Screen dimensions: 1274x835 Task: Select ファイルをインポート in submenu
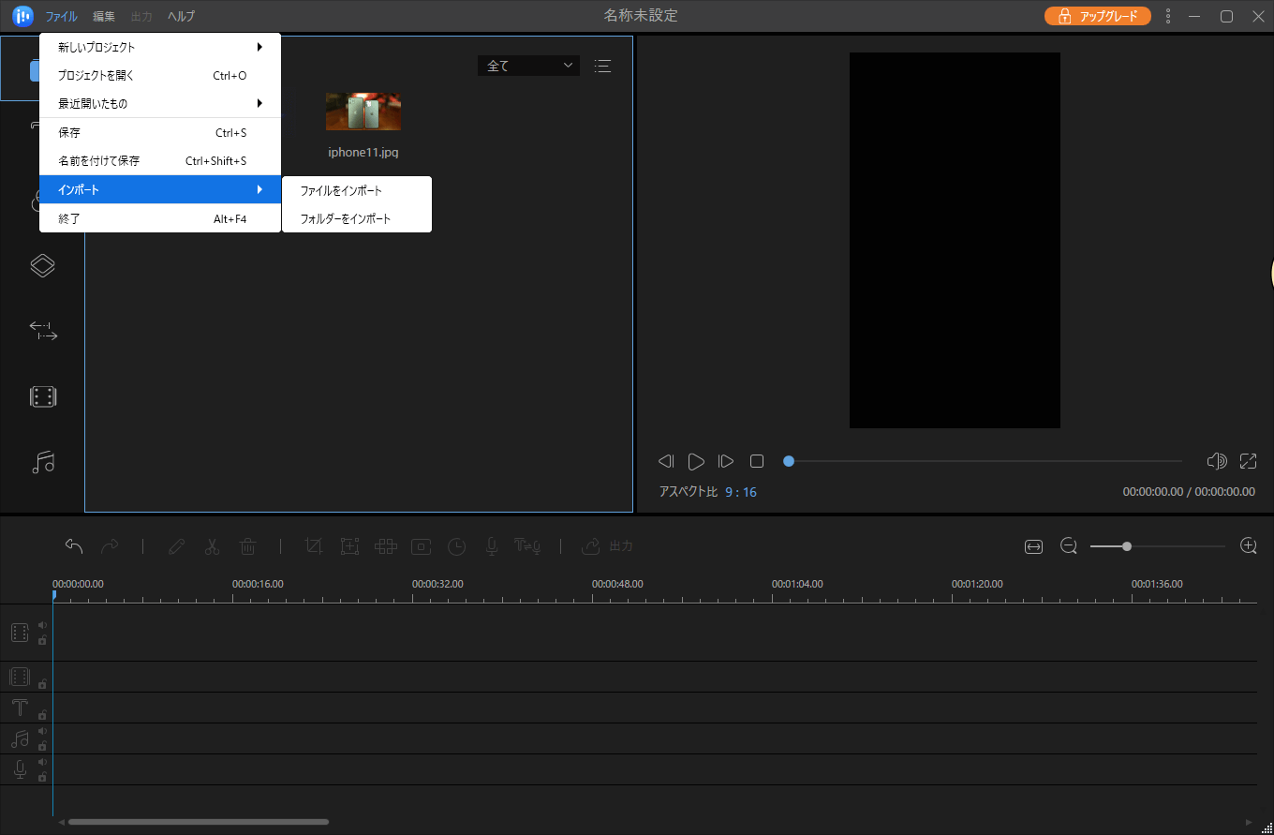tap(357, 190)
